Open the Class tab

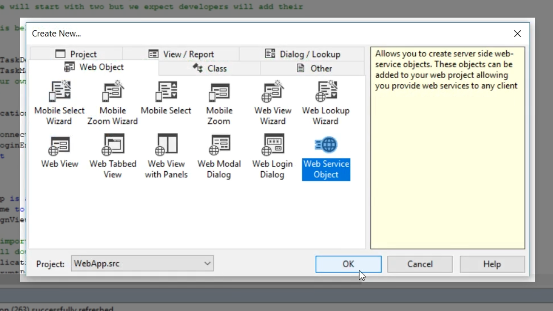coord(210,69)
